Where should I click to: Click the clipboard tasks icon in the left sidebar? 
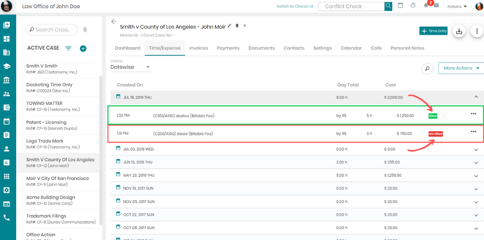6,135
